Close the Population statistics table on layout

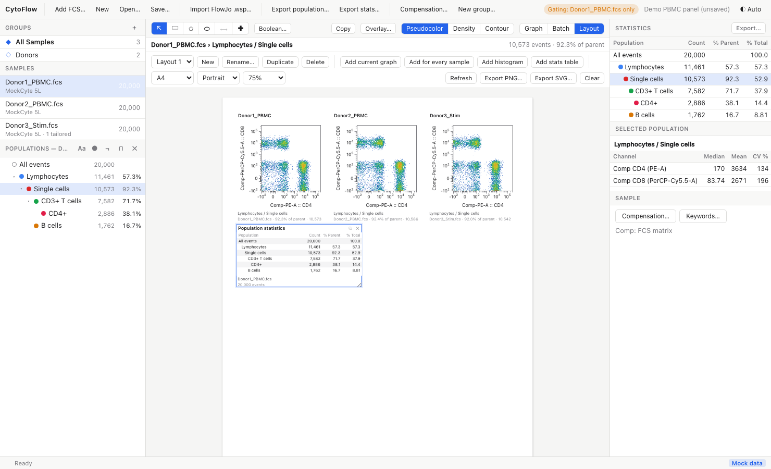357,228
